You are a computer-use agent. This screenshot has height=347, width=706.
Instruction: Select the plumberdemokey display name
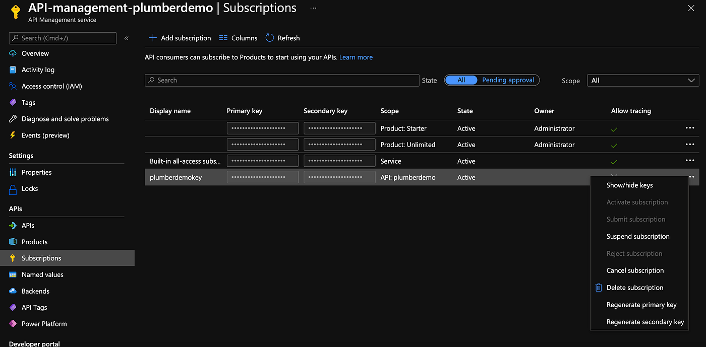point(175,177)
